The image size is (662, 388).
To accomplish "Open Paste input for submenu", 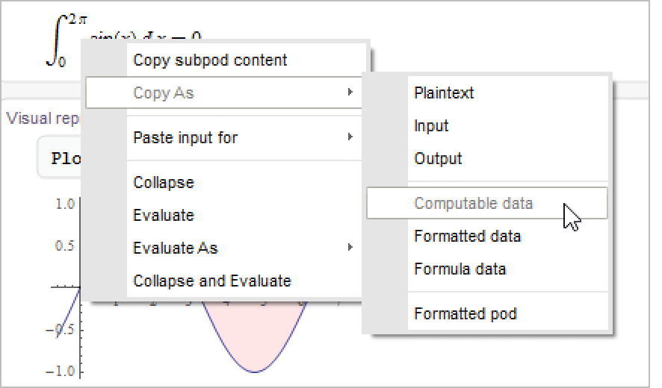I will (x=185, y=138).
